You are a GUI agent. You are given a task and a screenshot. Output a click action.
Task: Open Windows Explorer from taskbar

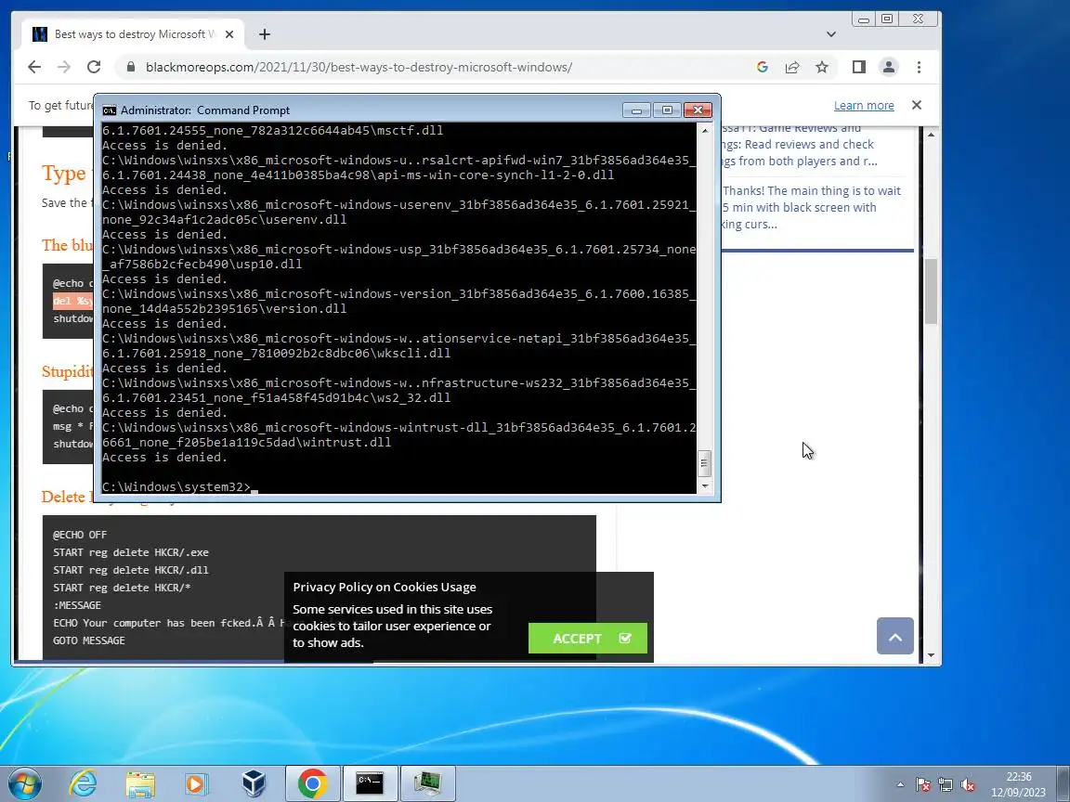point(140,783)
